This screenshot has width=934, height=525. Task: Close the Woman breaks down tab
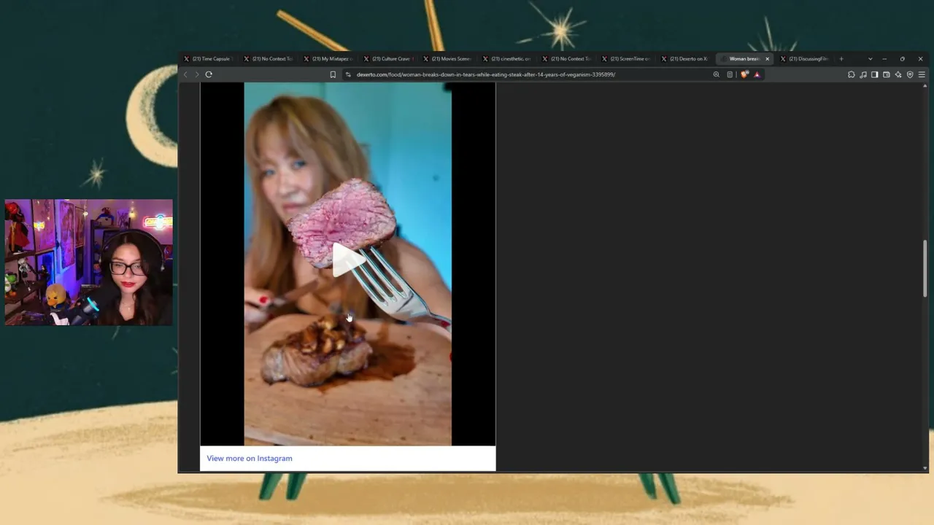pyautogui.click(x=767, y=59)
